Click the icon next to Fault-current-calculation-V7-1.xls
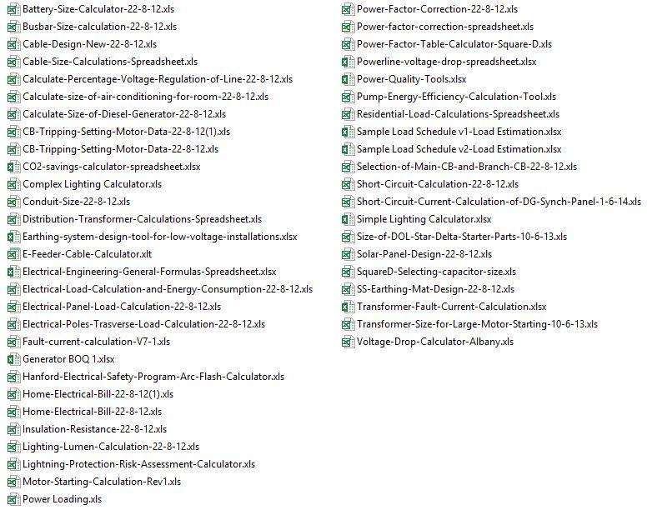 coord(13,342)
